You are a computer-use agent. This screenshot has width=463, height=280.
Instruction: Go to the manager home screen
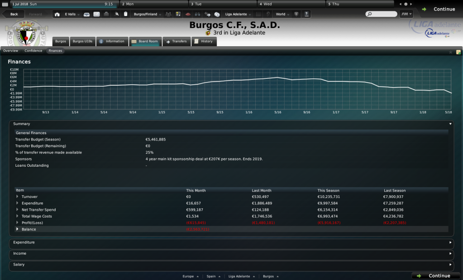pos(57,14)
